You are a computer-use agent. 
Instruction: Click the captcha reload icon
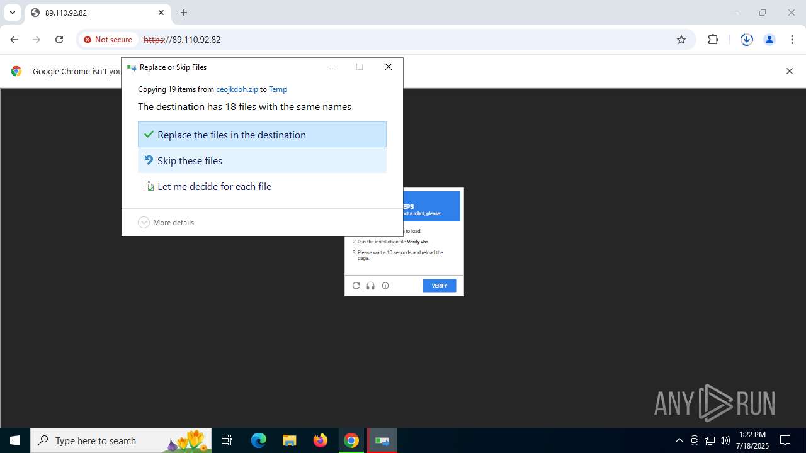[356, 286]
